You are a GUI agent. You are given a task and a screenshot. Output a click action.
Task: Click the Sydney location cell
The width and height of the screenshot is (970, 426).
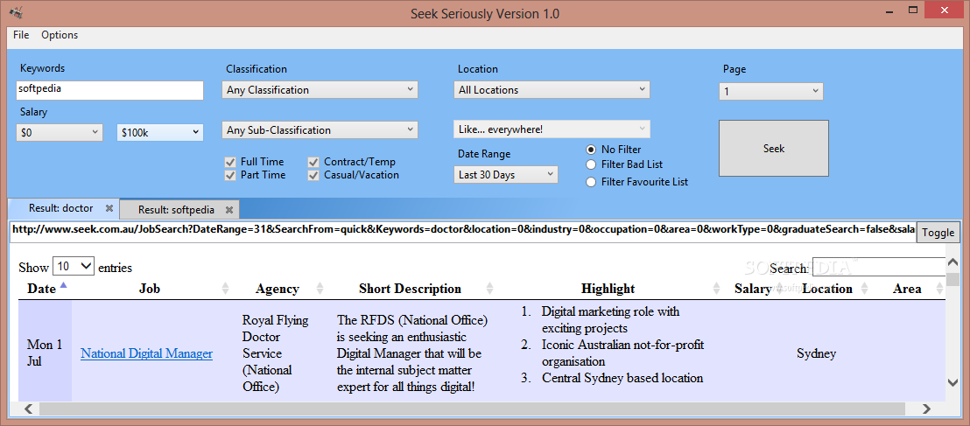(x=817, y=353)
